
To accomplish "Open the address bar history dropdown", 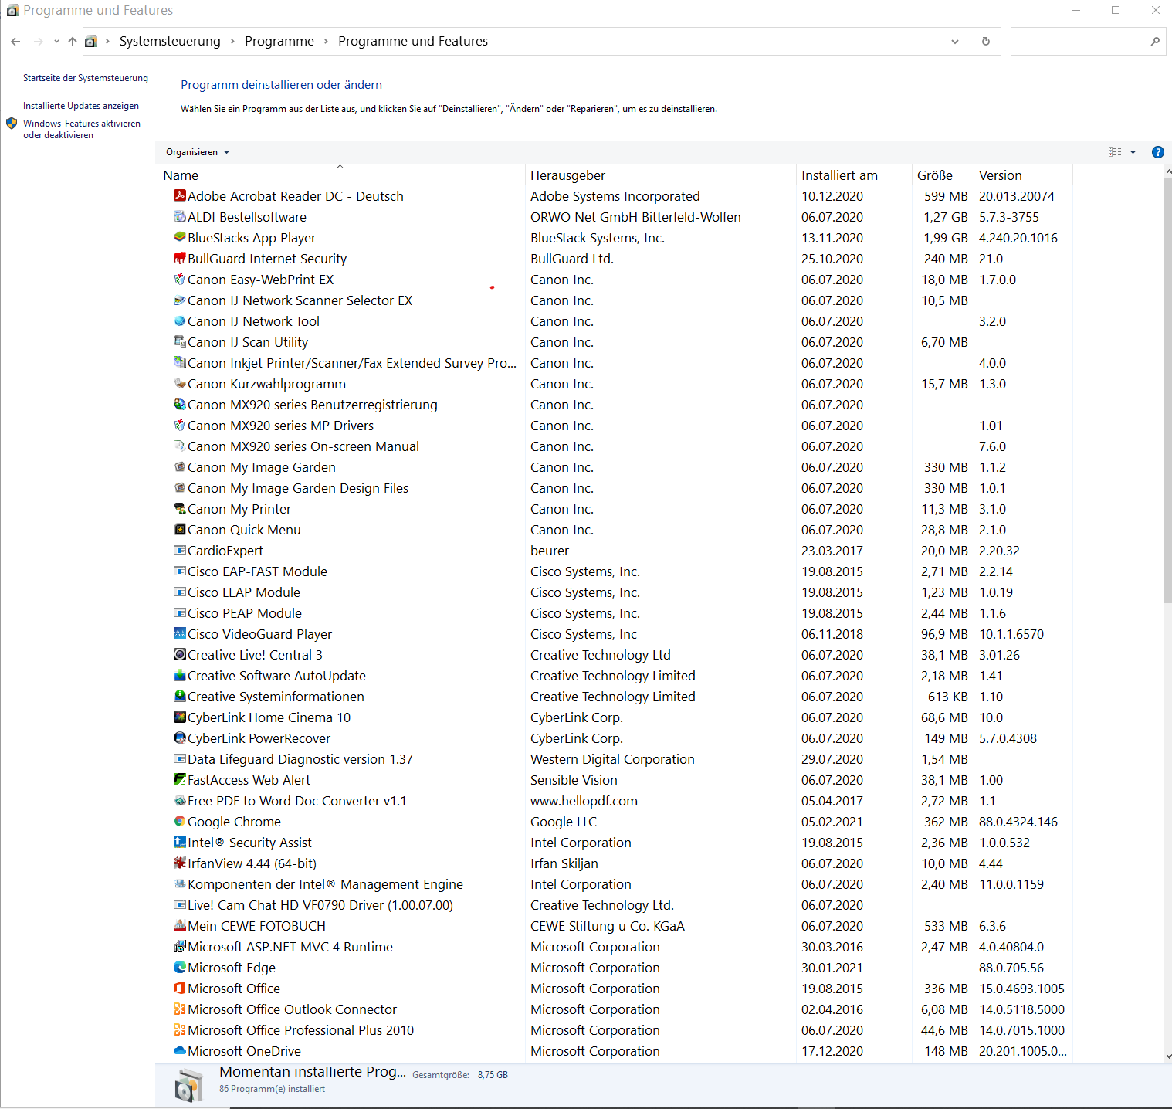I will point(955,42).
